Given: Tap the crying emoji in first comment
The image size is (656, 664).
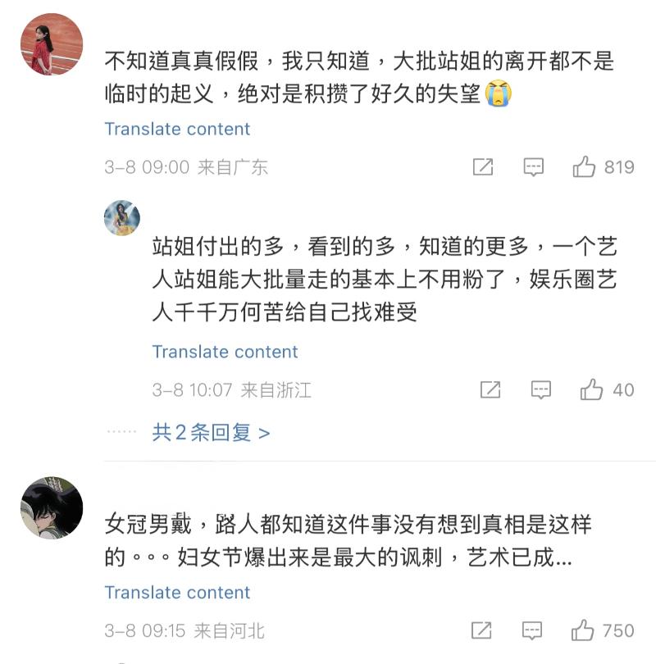Looking at the screenshot, I should coord(499,93).
